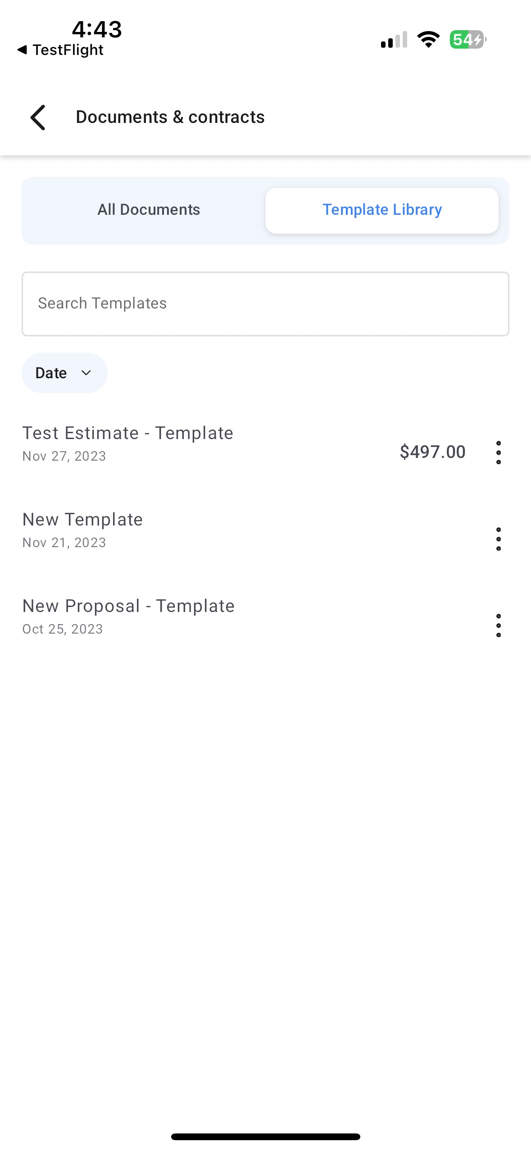Select the Template Library tab
The image size is (531, 1151).
pos(382,210)
